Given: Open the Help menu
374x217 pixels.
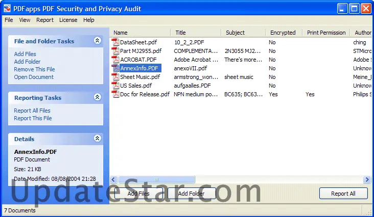Looking at the screenshot, I should click(x=89, y=20).
